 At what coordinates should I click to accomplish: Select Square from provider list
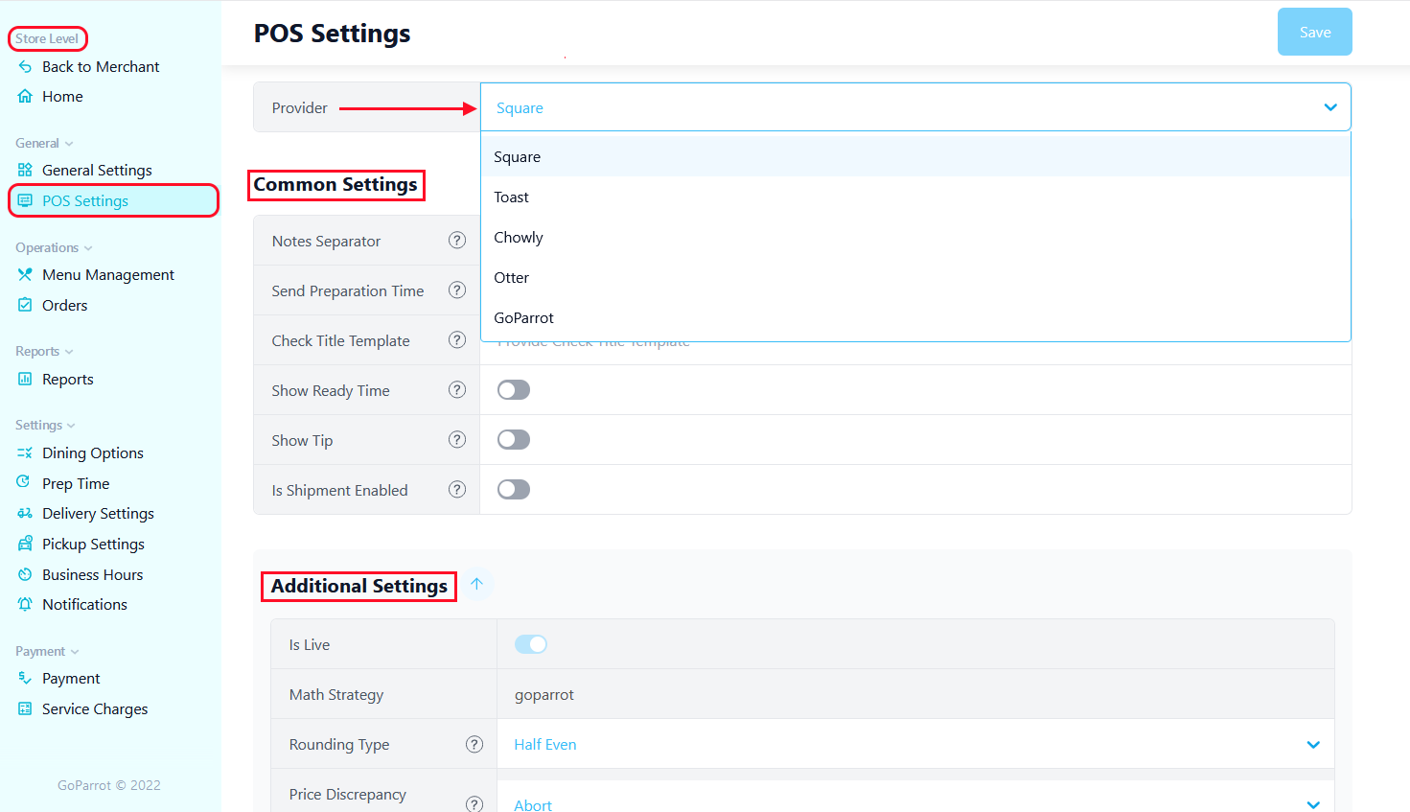coord(915,156)
